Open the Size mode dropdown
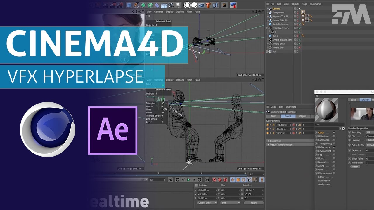The image size is (374, 210). [x=230, y=203]
